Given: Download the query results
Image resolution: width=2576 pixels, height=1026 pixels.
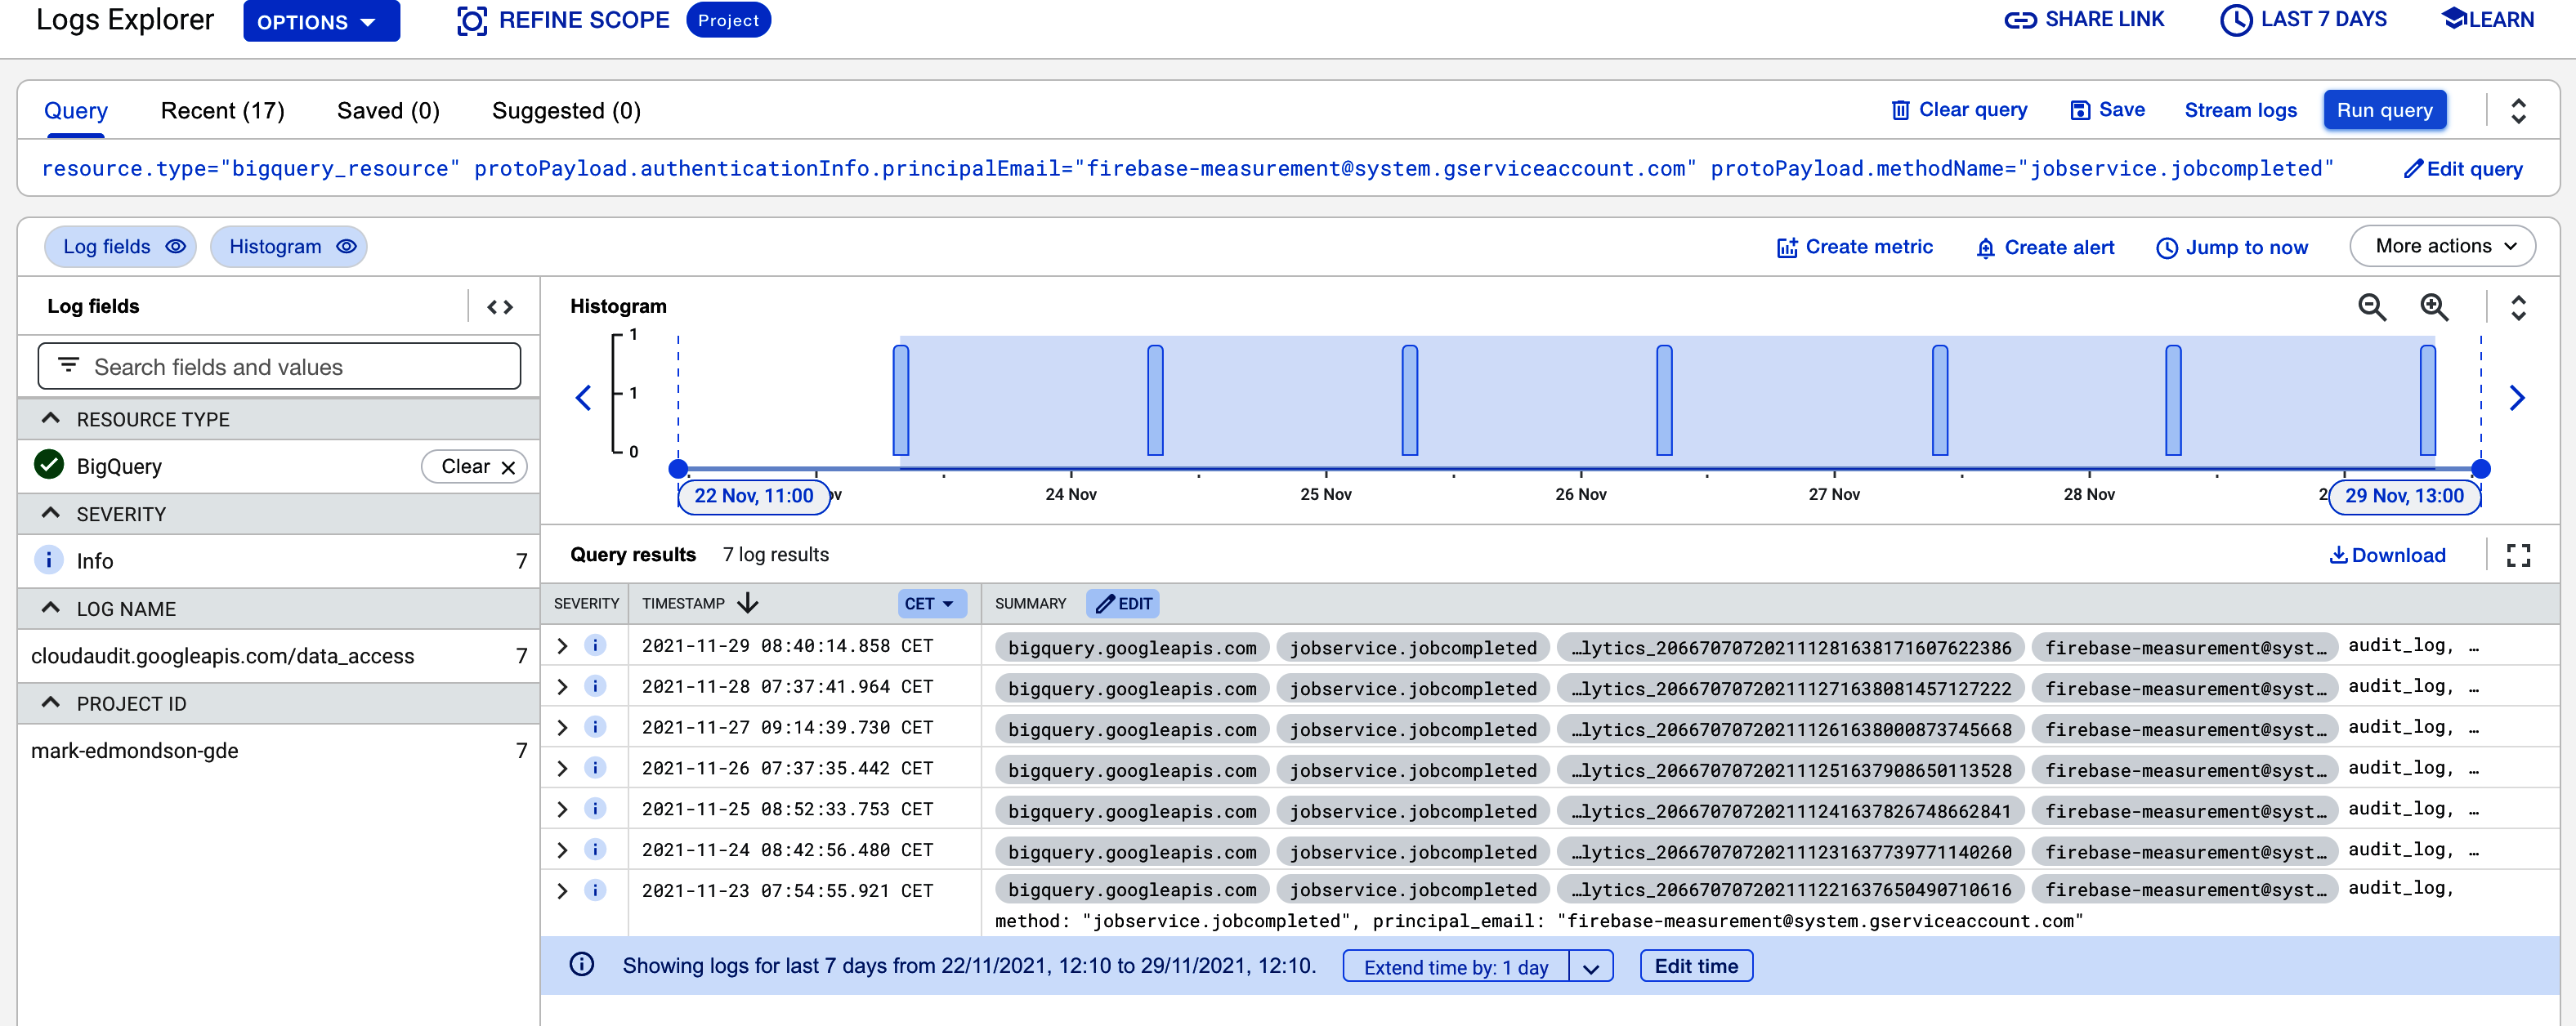Looking at the screenshot, I should point(2387,555).
